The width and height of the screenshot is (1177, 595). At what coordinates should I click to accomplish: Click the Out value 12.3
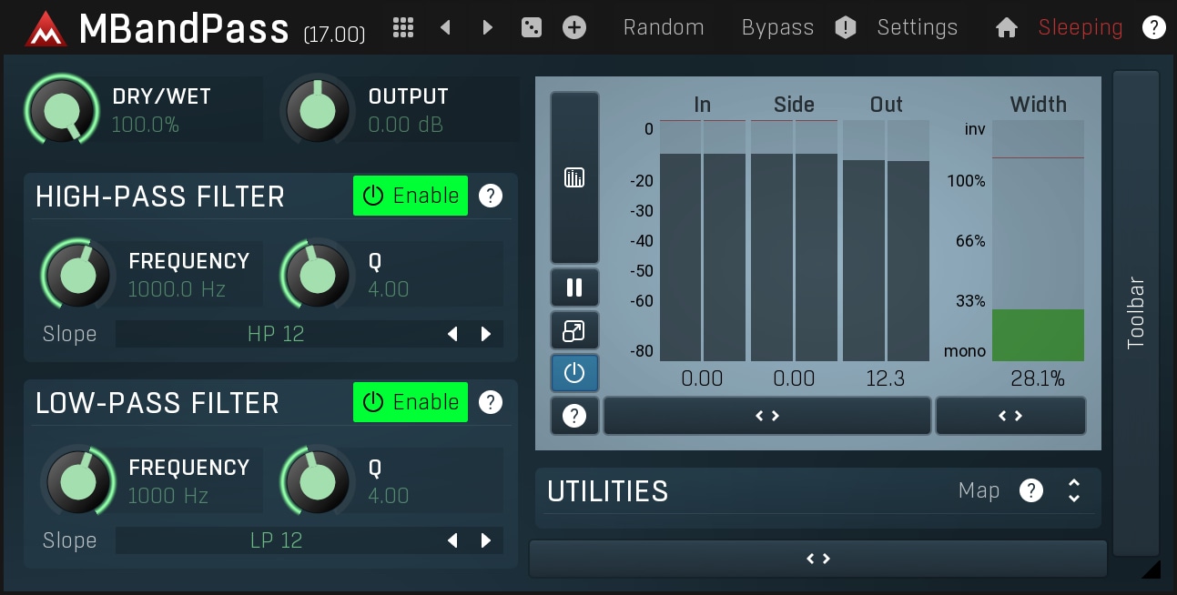886,378
